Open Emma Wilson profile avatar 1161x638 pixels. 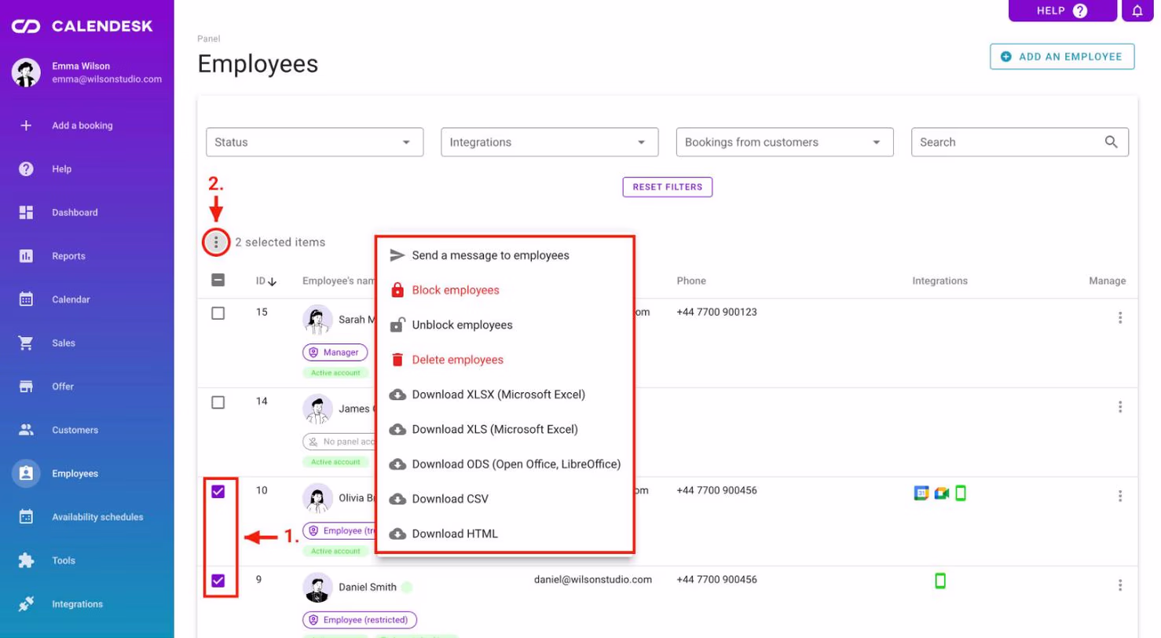(26, 72)
